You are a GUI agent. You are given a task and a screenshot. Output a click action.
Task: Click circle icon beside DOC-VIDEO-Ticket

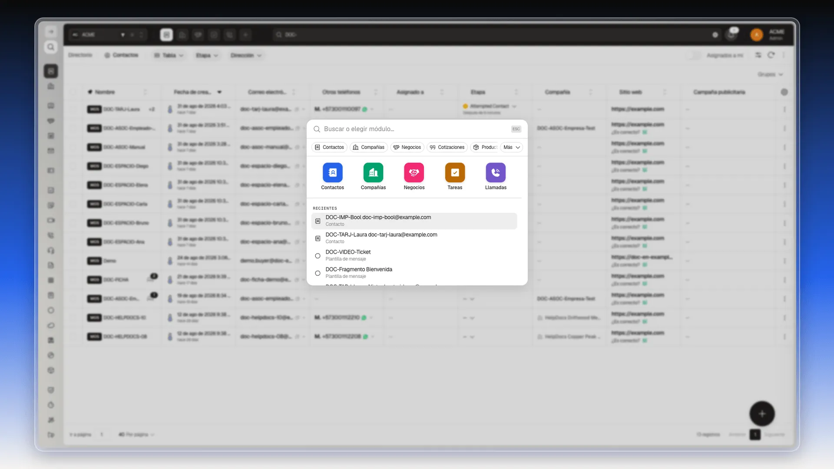pos(318,256)
